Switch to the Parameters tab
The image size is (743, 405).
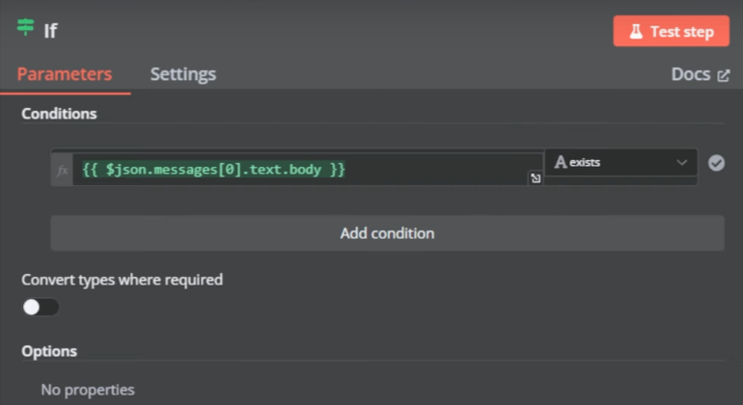pyautogui.click(x=65, y=74)
